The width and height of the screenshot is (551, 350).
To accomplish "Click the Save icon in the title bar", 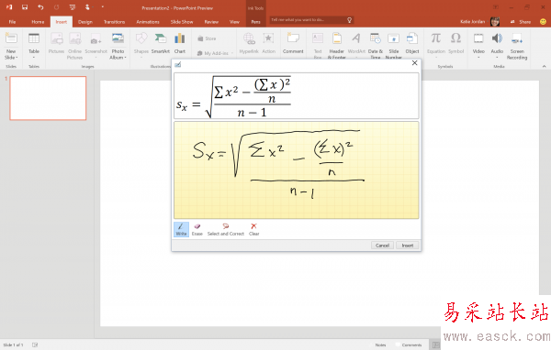I will point(25,7).
